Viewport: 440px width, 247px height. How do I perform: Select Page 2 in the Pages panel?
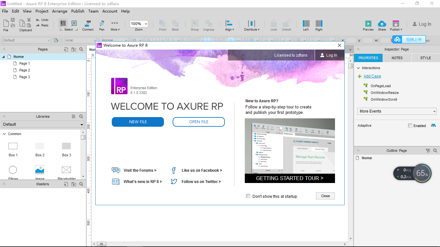[x=25, y=70]
